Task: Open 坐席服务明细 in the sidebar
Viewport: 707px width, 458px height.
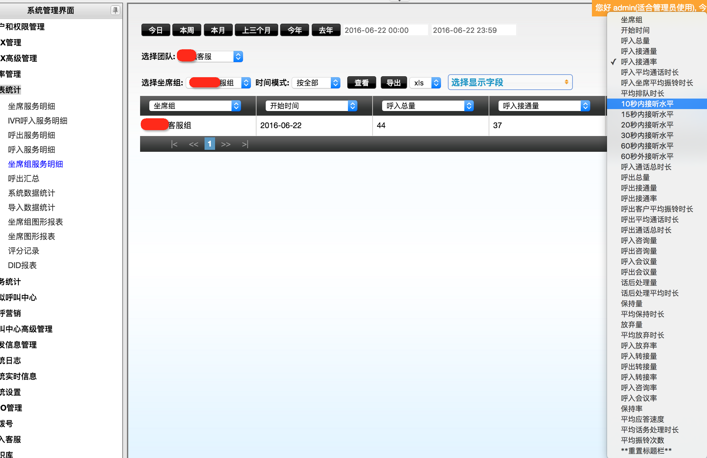Action: [x=32, y=106]
